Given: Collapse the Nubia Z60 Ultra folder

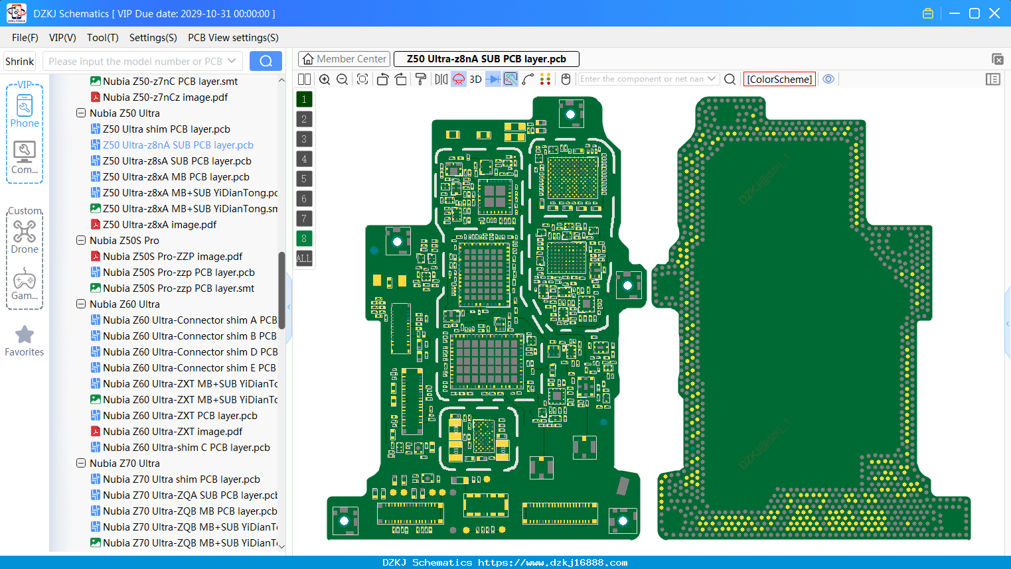Looking at the screenshot, I should pyautogui.click(x=81, y=304).
